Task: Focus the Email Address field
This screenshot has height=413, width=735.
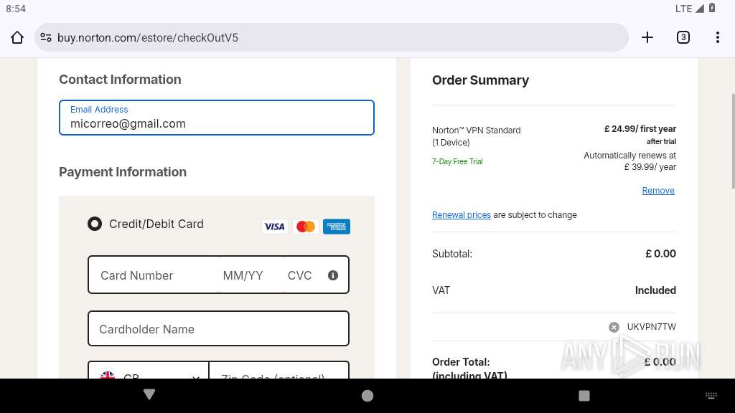Action: pyautogui.click(x=217, y=118)
